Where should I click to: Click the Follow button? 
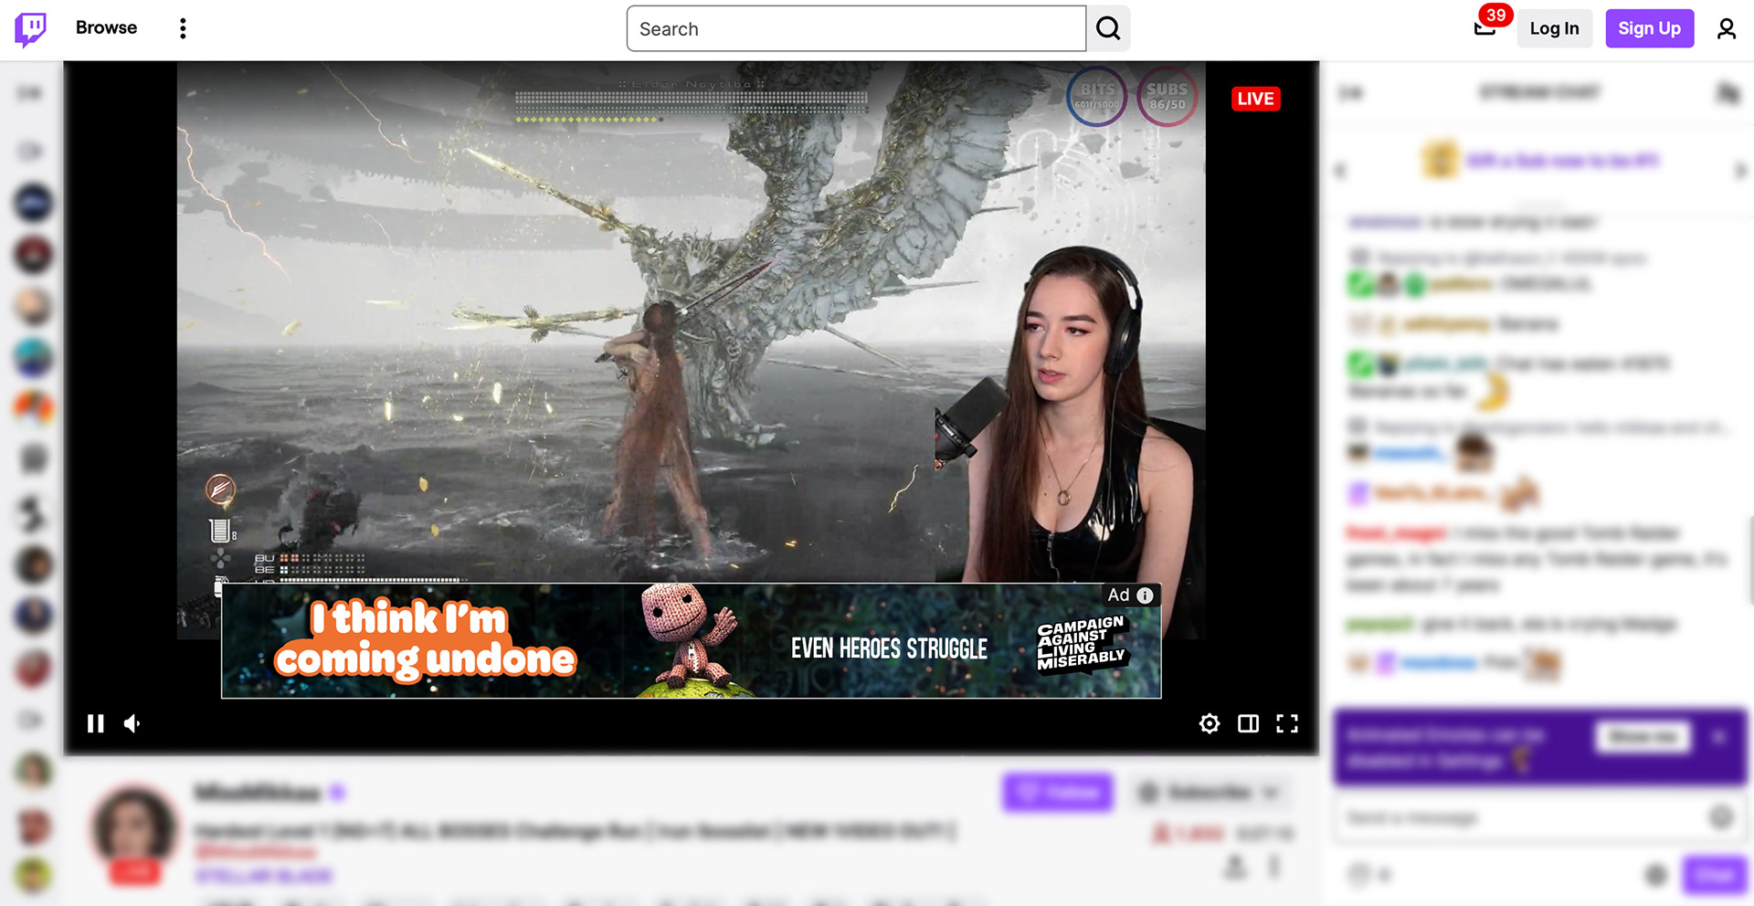[x=1058, y=792]
